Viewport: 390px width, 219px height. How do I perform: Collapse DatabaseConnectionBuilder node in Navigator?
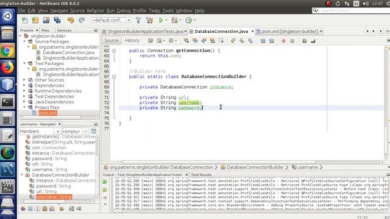tap(22, 175)
